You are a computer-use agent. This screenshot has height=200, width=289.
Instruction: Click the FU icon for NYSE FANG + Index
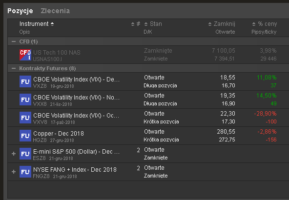coord(25,172)
